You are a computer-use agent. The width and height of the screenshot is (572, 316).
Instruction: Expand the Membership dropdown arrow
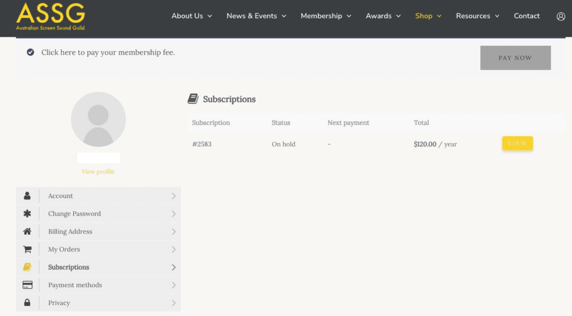point(349,16)
